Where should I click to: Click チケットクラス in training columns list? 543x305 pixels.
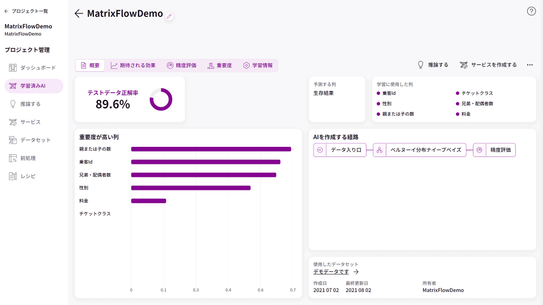pos(477,93)
